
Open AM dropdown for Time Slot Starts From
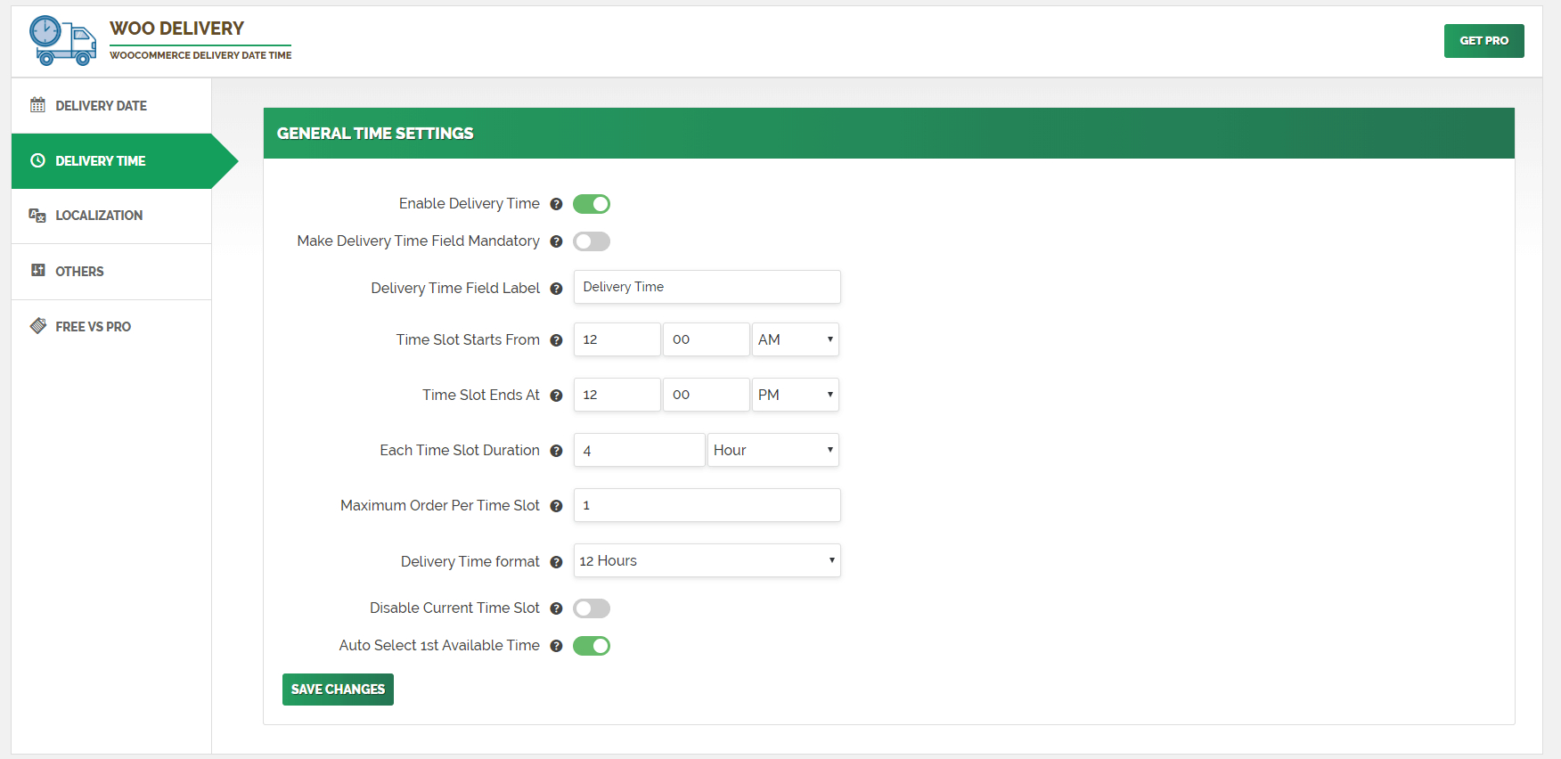796,339
